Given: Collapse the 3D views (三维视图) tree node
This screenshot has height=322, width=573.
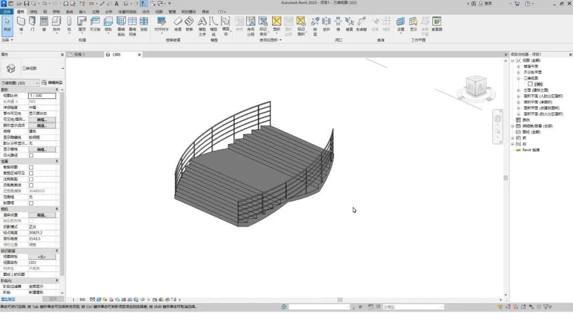Looking at the screenshot, I should pyautogui.click(x=518, y=78).
